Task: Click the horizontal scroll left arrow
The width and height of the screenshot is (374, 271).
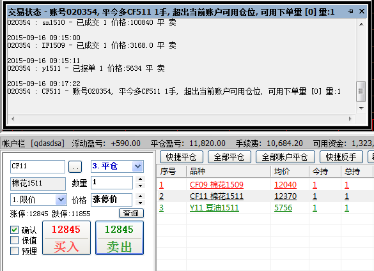Action: point(13,119)
